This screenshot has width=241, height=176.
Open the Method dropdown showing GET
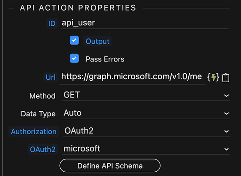[146, 95]
